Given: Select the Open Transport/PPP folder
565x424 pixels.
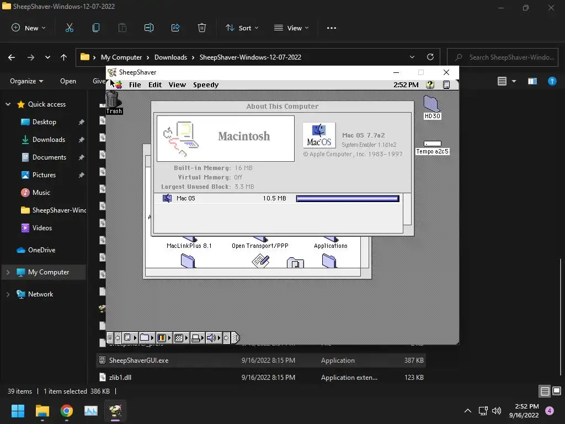Looking at the screenshot, I should point(260,243).
